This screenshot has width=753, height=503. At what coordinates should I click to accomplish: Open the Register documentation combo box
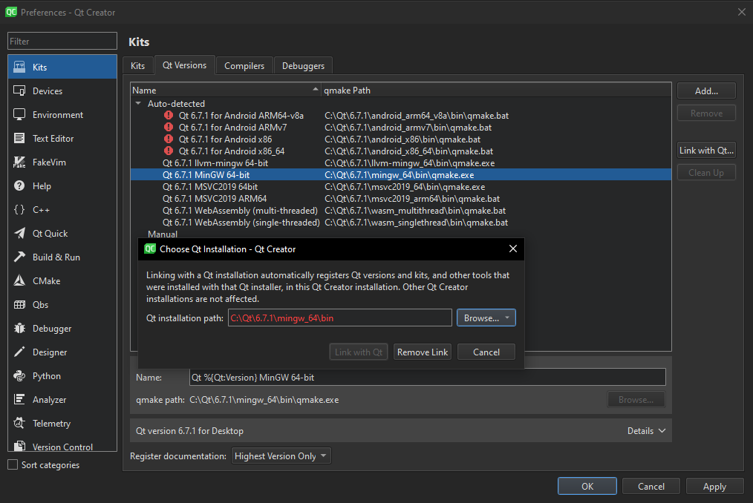[x=281, y=456]
